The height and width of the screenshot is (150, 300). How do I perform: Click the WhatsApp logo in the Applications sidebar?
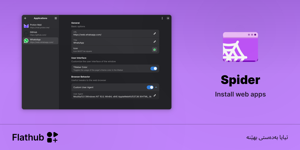click(x=26, y=41)
